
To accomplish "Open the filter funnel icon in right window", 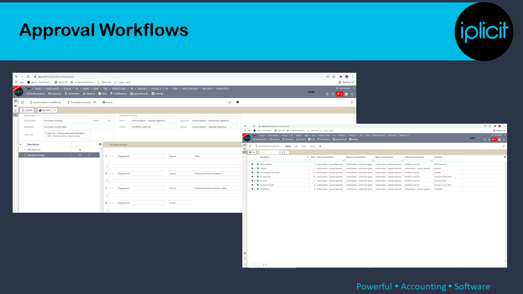I will point(287,152).
